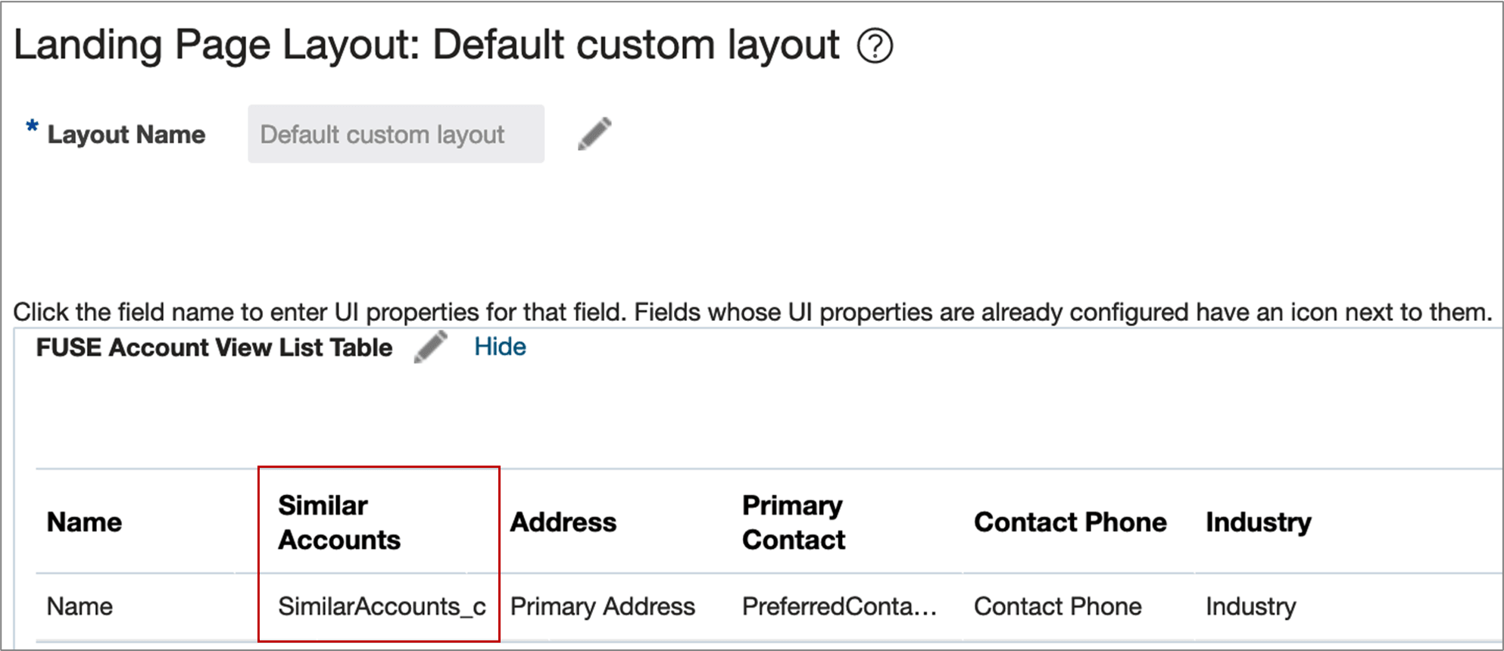Open help using the question mark icon
The image size is (1504, 651).
(x=875, y=47)
